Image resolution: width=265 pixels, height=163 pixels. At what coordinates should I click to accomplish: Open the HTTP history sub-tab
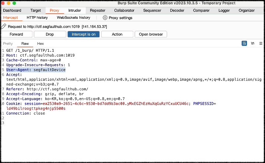tap(37, 18)
